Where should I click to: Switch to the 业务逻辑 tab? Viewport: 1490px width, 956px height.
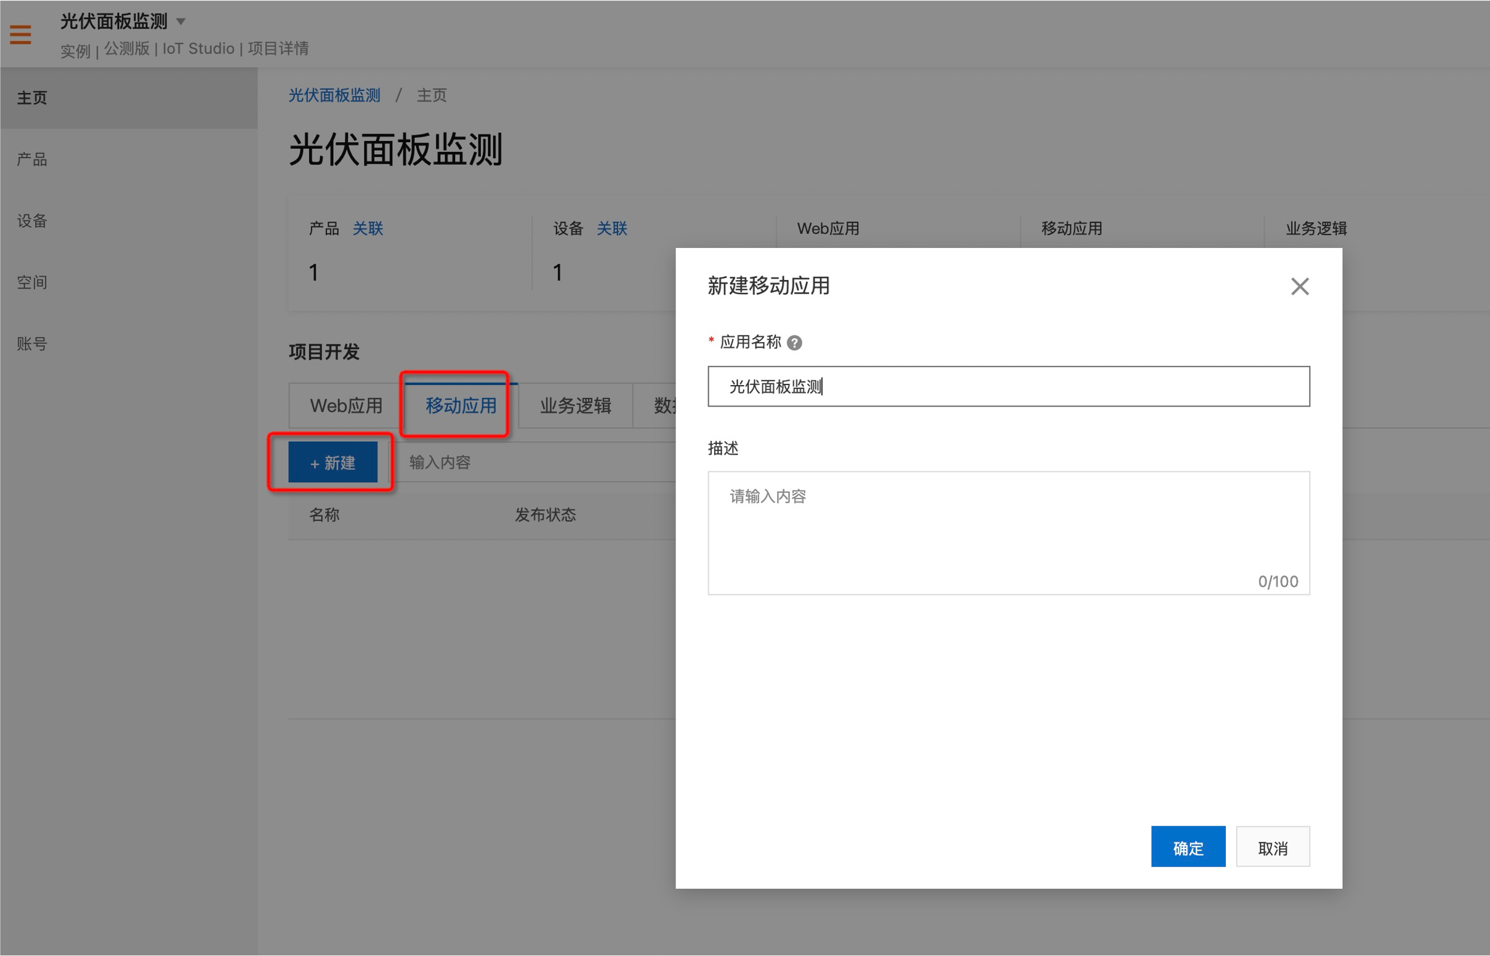click(x=575, y=406)
